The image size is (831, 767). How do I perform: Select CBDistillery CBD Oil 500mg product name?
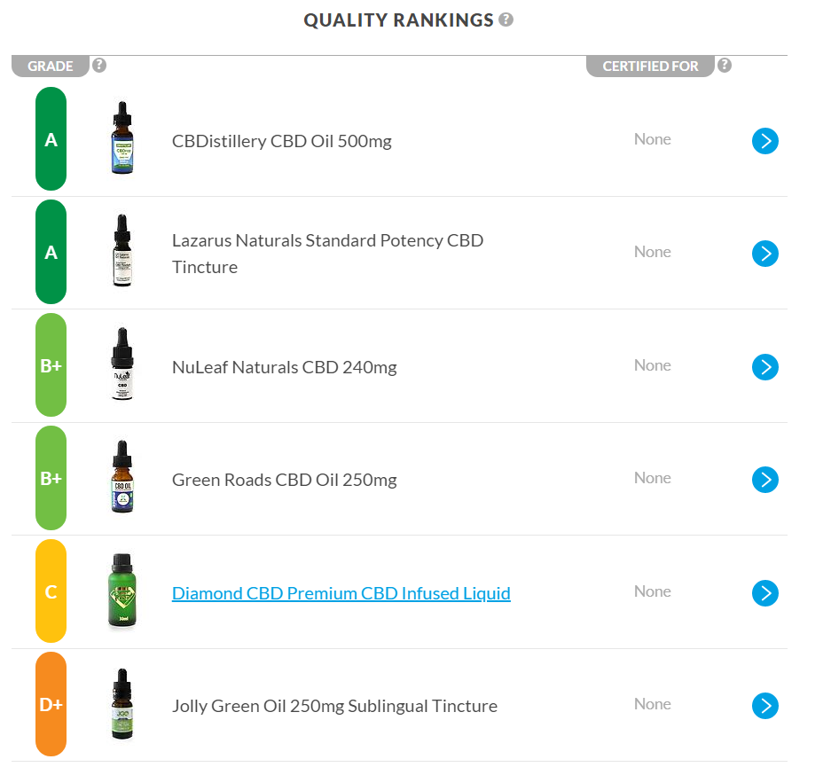[x=282, y=141]
